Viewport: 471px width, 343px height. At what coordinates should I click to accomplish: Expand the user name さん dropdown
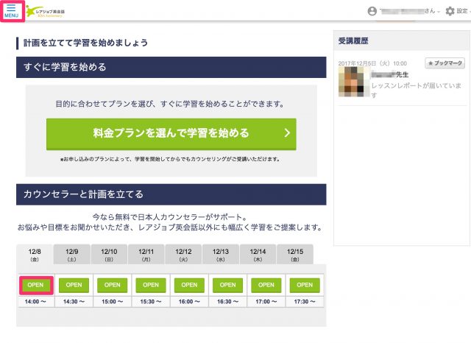411,11
